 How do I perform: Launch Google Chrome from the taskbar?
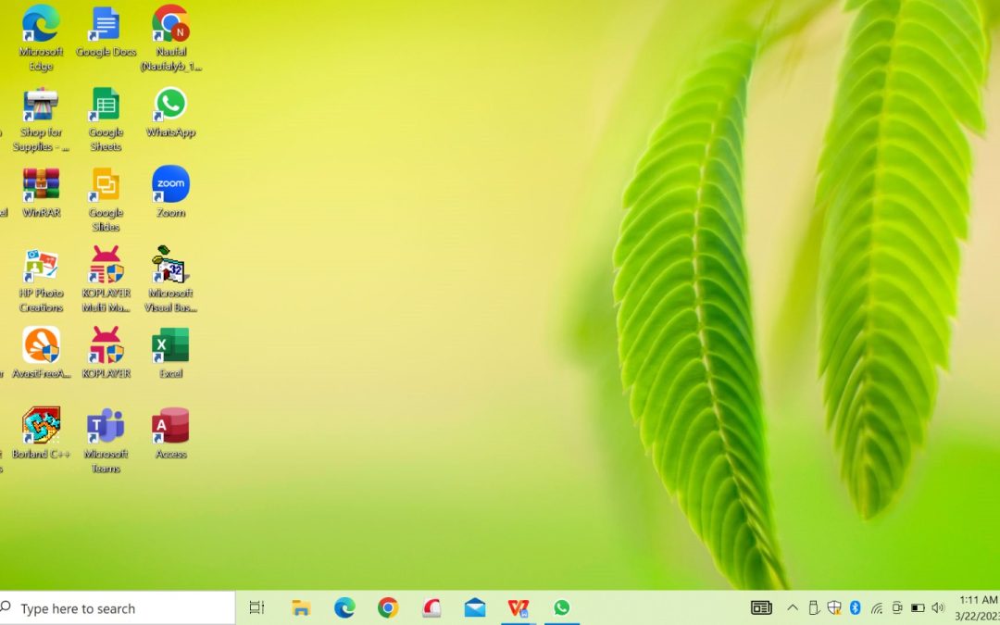[x=388, y=607]
